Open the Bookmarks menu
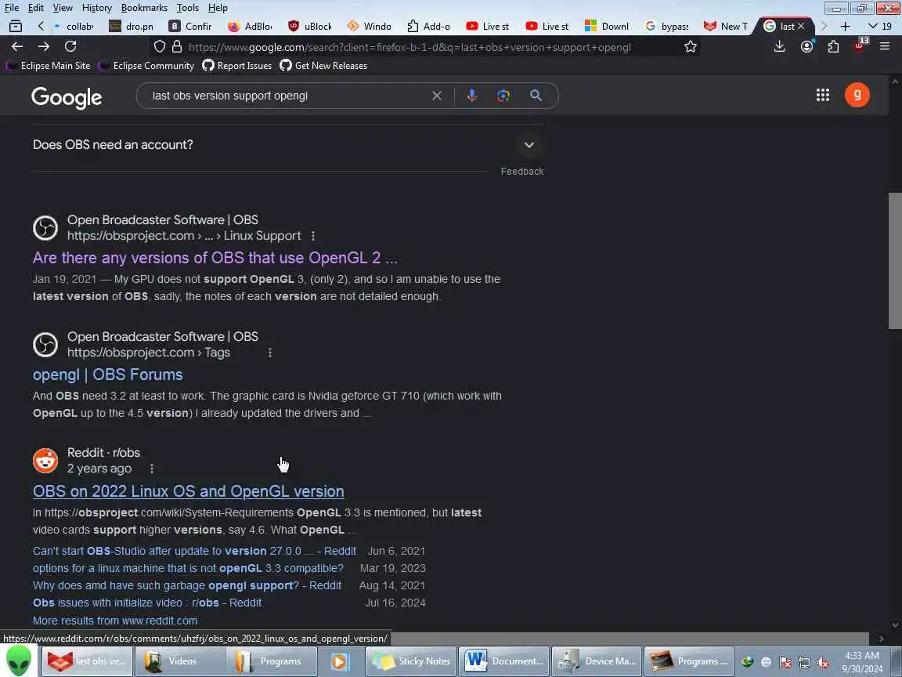This screenshot has height=677, width=902. 144,8
